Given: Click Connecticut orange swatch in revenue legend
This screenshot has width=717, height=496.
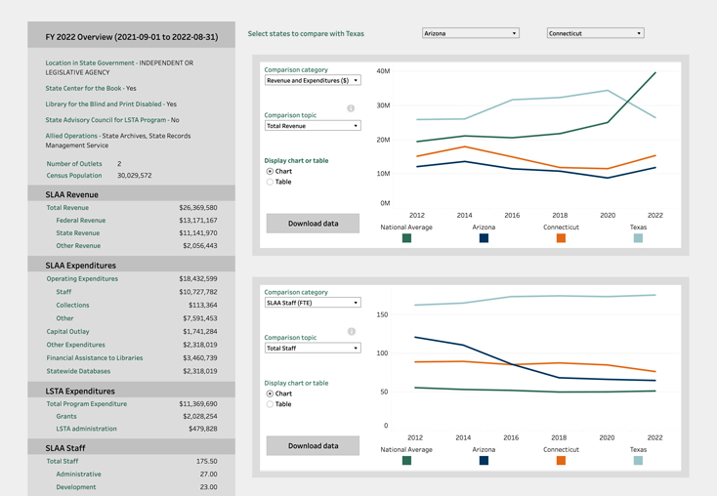Looking at the screenshot, I should point(561,238).
